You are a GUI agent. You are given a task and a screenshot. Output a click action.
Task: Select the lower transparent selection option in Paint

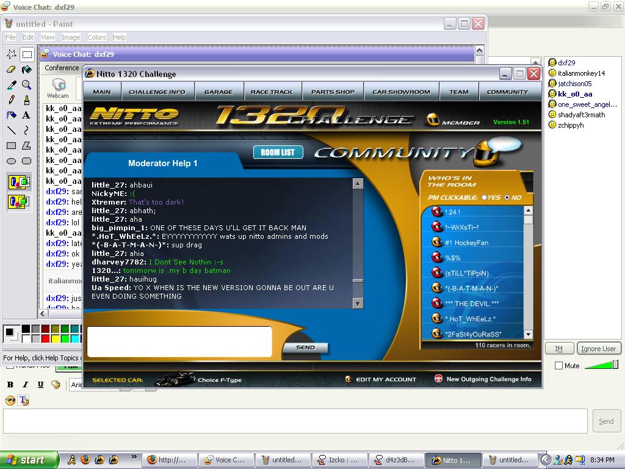click(19, 201)
